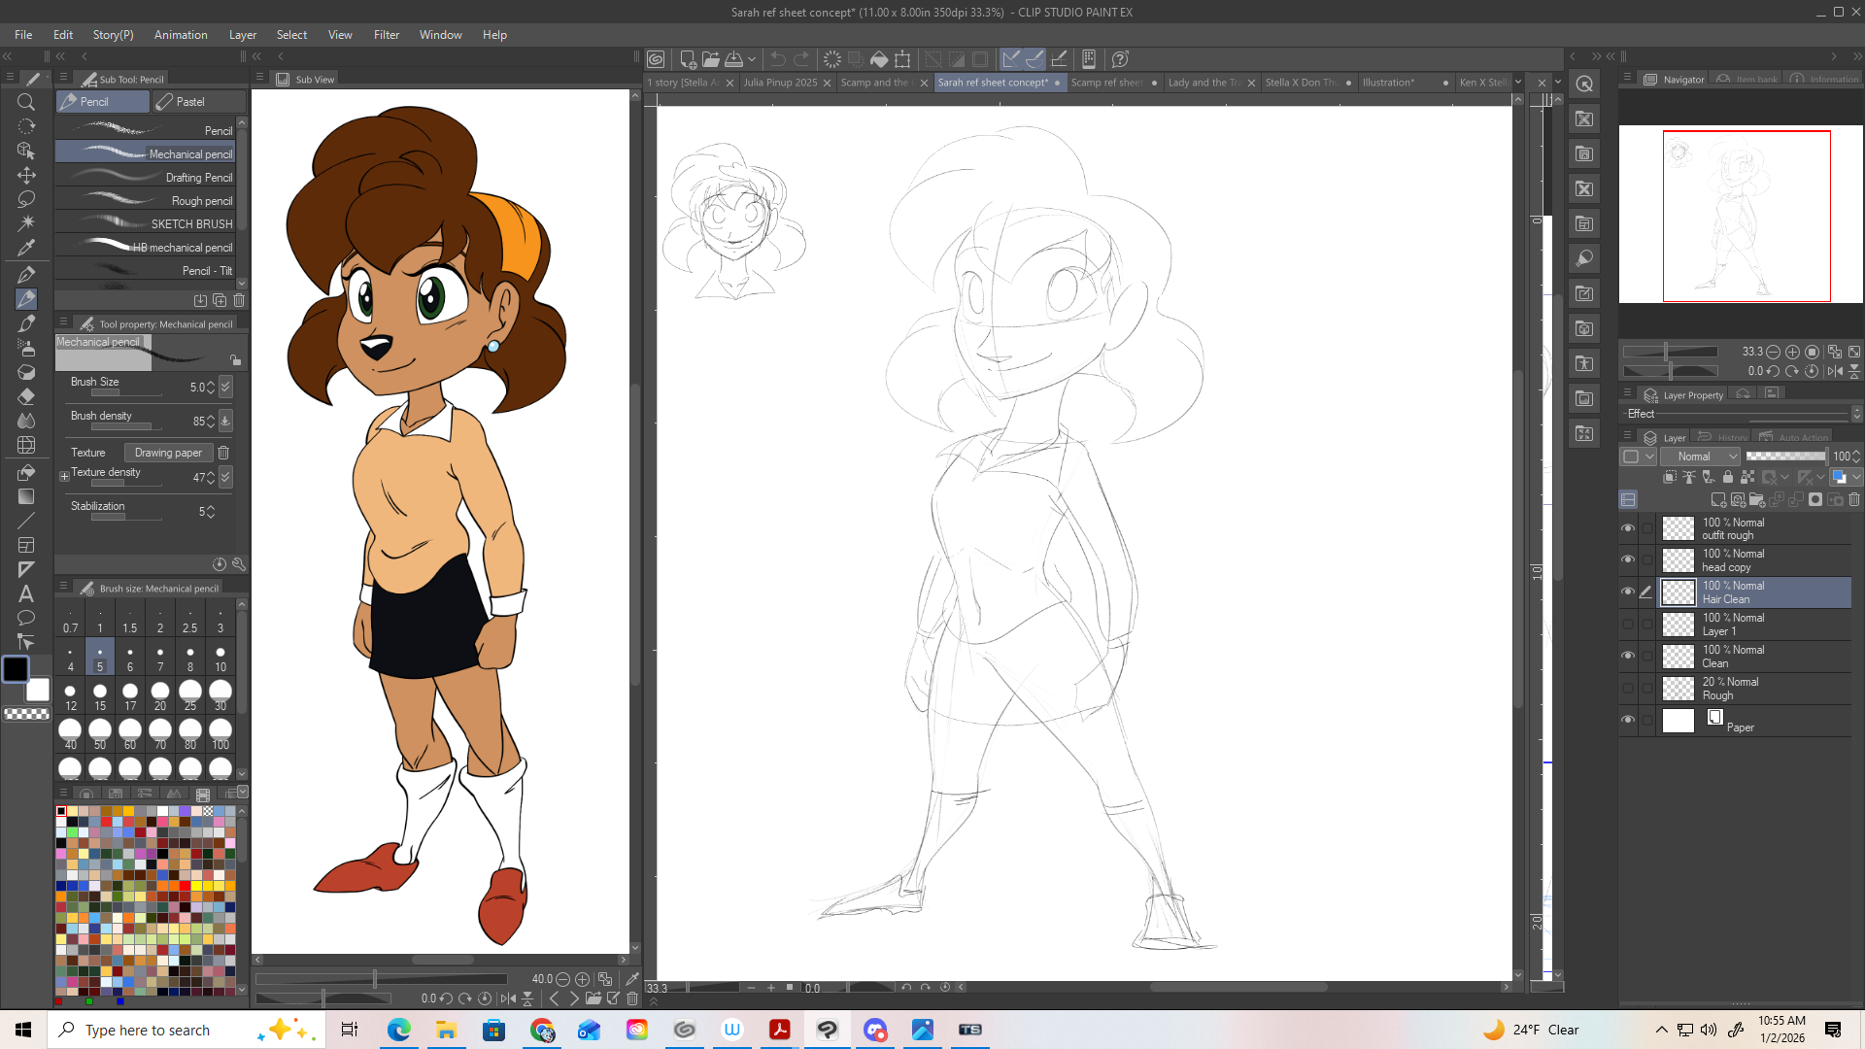This screenshot has width=1865, height=1049.
Task: Click the black foreground color swatch
Action: 16,669
